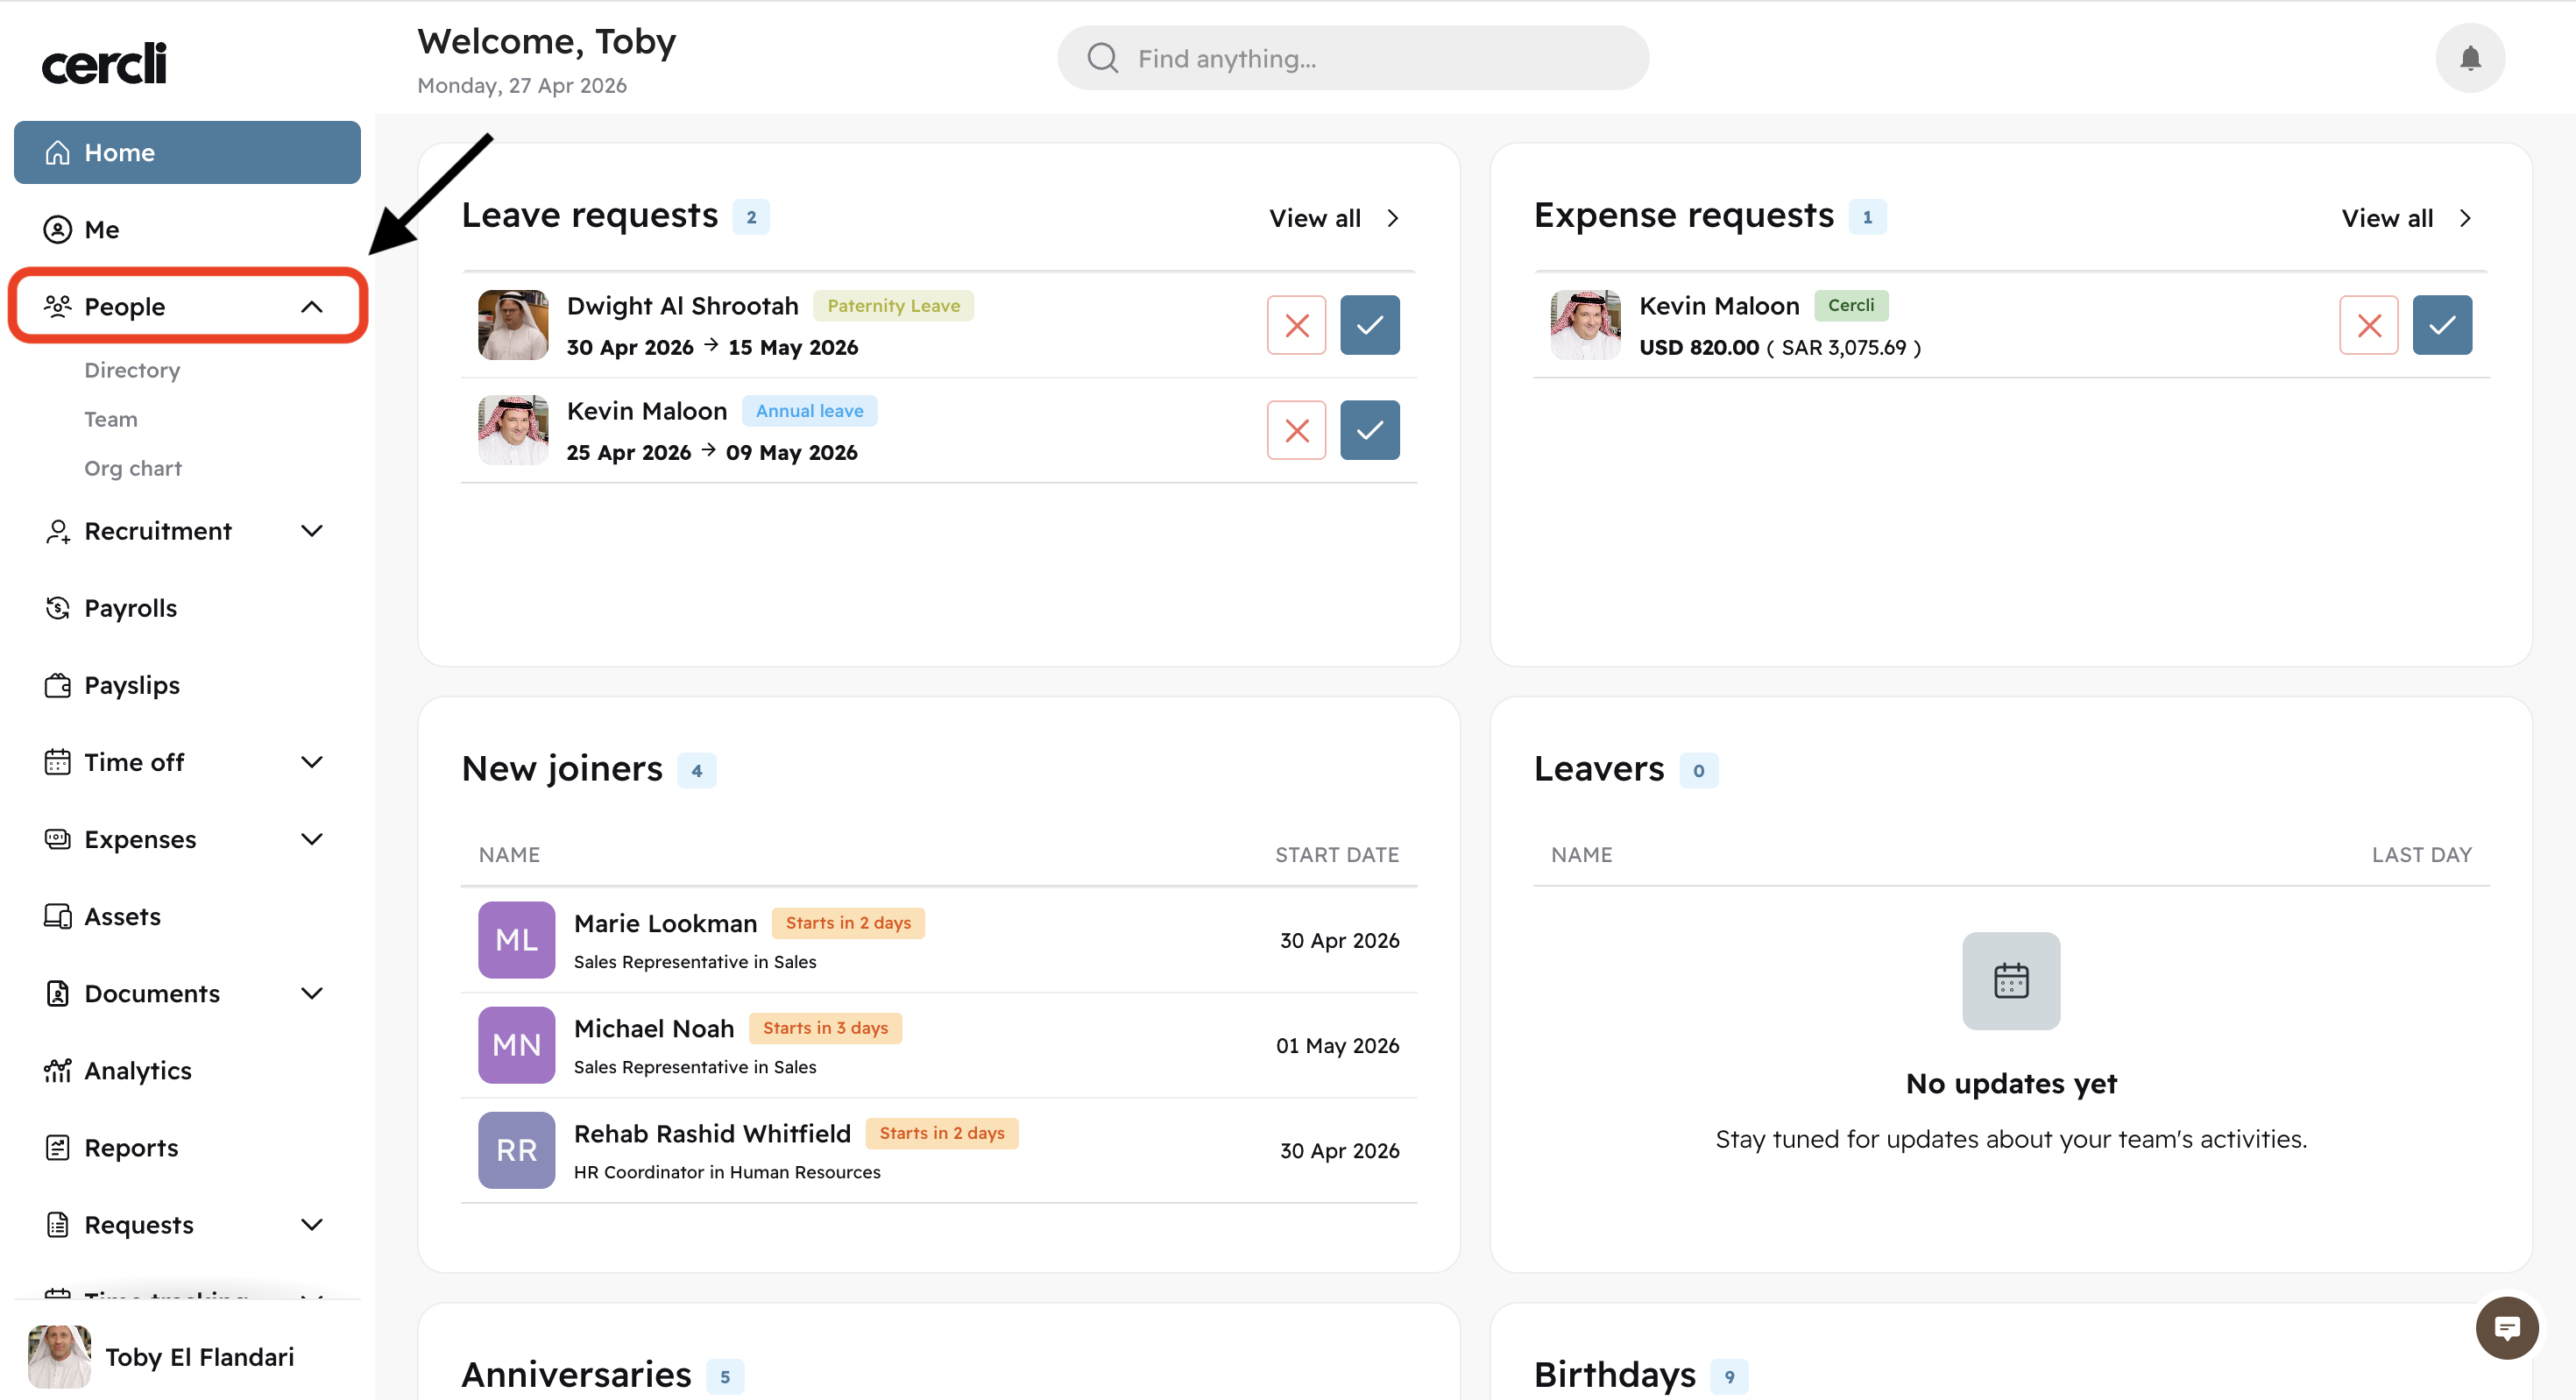2576x1400 pixels.
Task: Collapse the People menu section
Action: click(x=312, y=307)
